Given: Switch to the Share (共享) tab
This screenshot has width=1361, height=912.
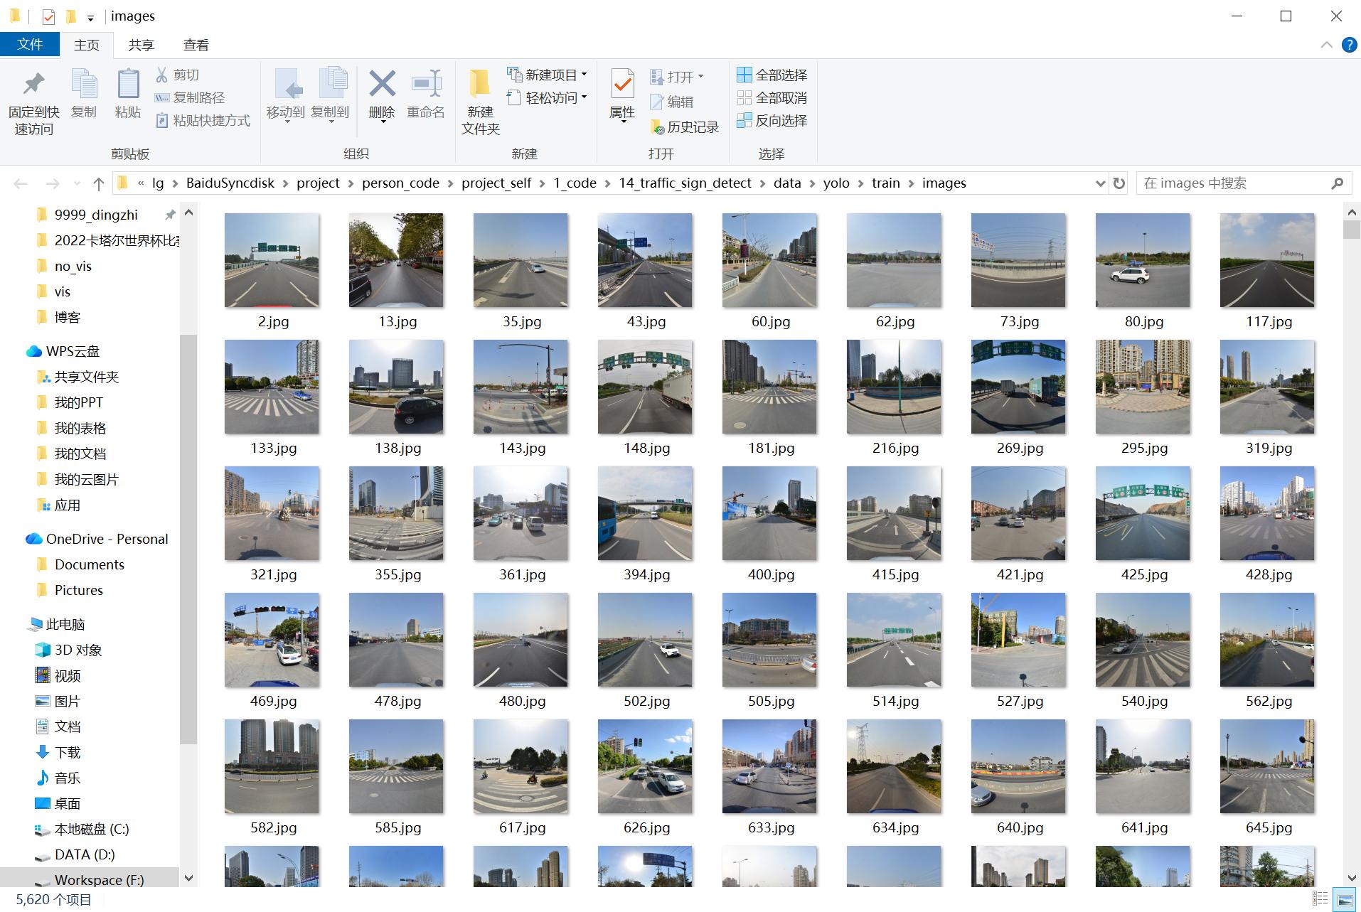Looking at the screenshot, I should (141, 45).
